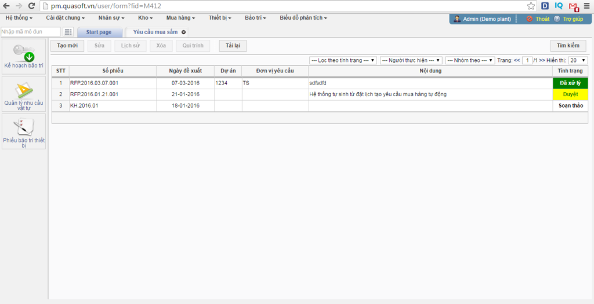Open the Quản lý nhu cầu vật tư icon
This screenshot has height=304, width=594.
click(24, 91)
